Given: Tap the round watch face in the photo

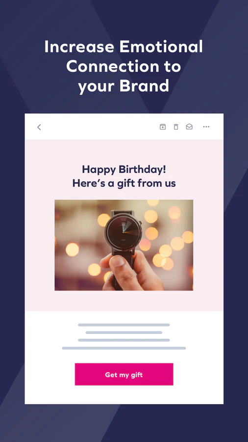Looking at the screenshot, I should tap(123, 232).
